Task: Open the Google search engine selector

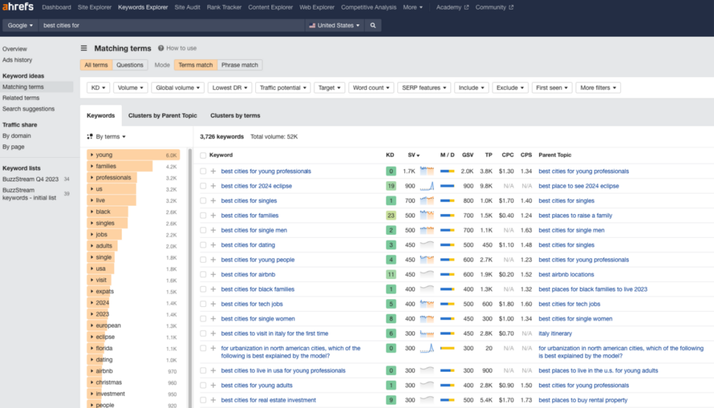Action: 20,24
